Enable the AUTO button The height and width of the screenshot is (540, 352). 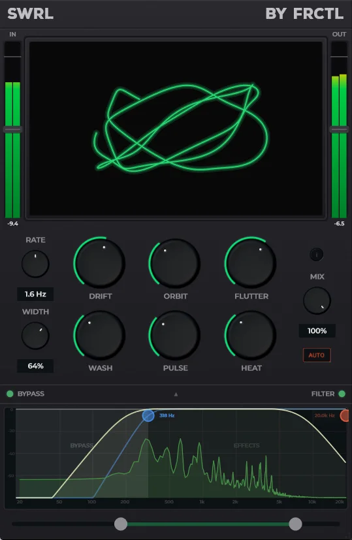317,355
